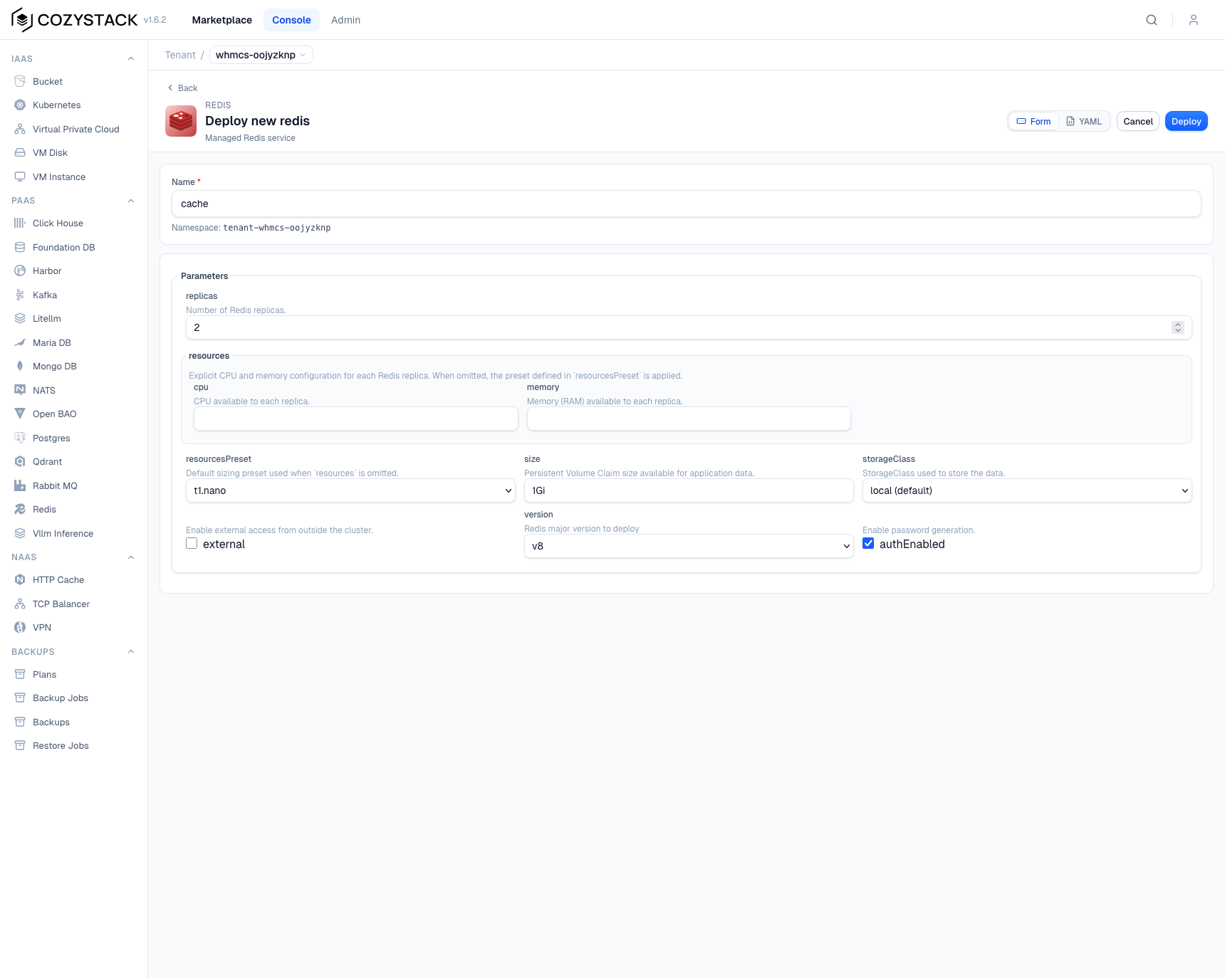Open Backup Jobs in the sidebar
Screen dimensions: 1225x978
(61, 698)
